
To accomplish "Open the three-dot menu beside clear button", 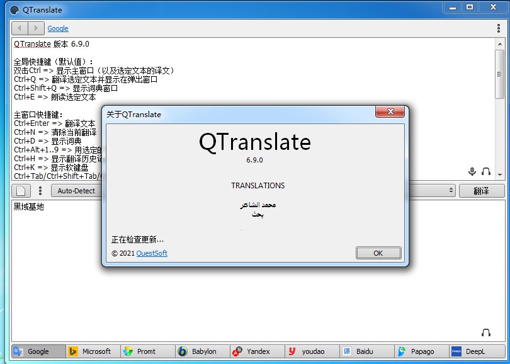I will [40, 191].
